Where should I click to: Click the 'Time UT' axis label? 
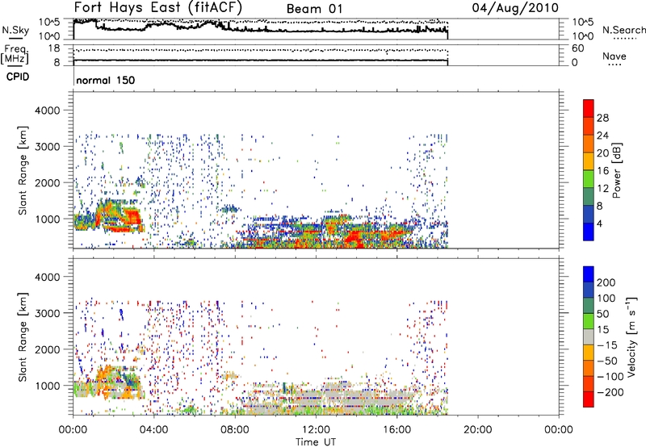pos(316,442)
